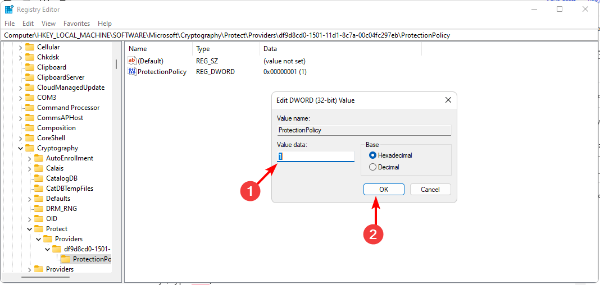Screen dimensions: 600x285
Task: Collapse the Cryptography key
Action: coord(20,148)
